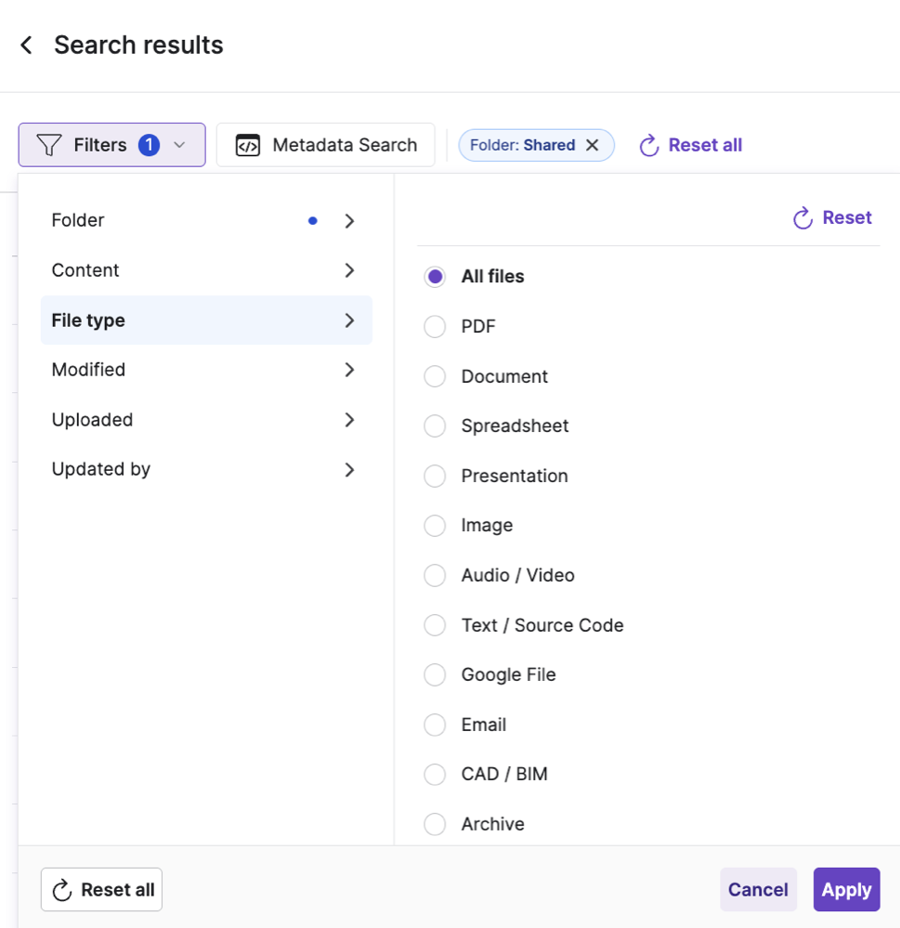Viewport: 900px width, 928px height.
Task: Select the Uploaded filter category
Action: 206,420
